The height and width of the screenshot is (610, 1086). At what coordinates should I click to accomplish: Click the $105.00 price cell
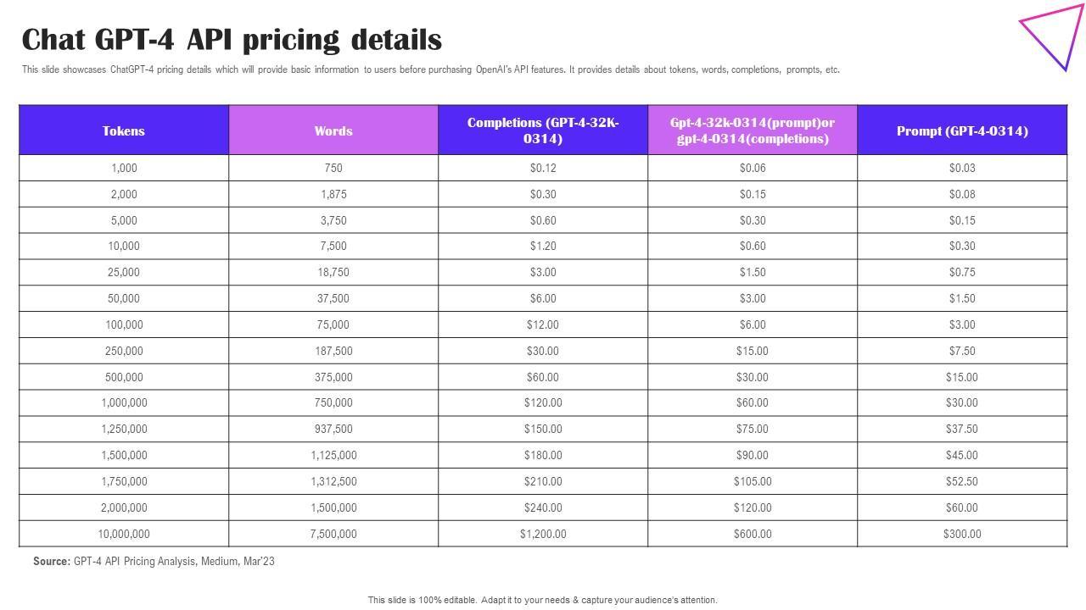753,481
